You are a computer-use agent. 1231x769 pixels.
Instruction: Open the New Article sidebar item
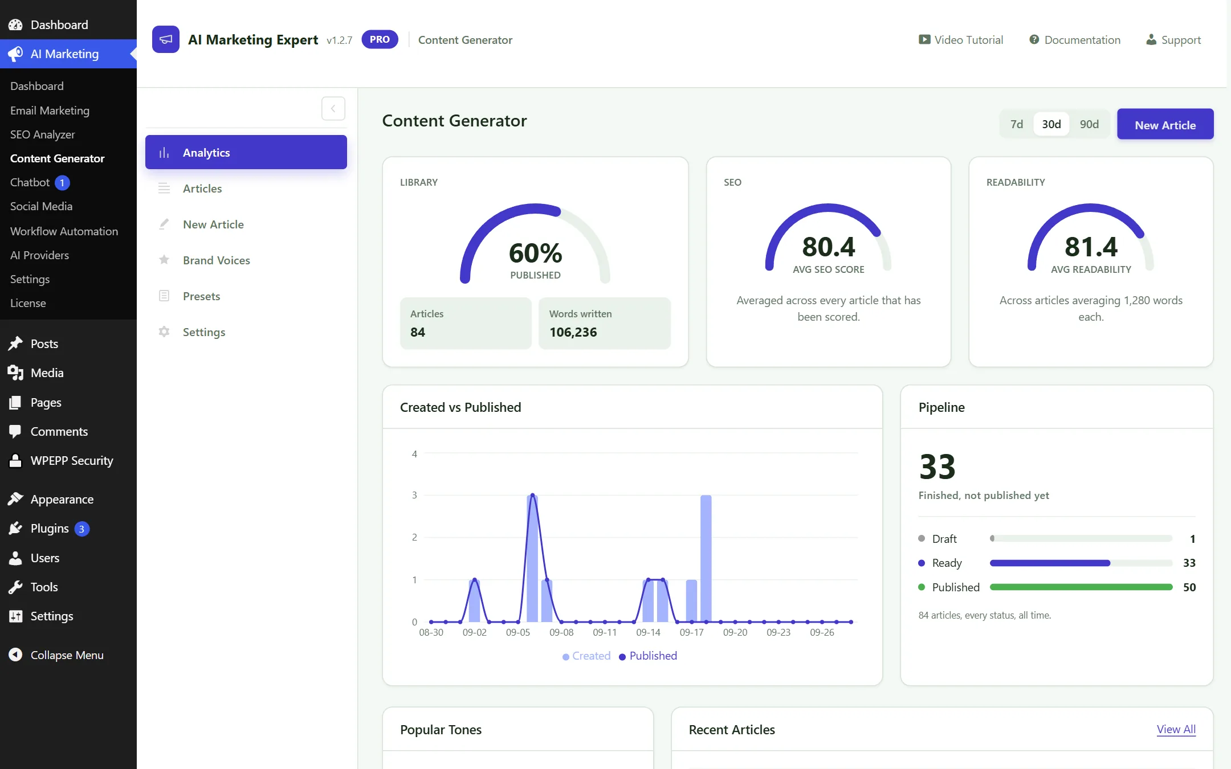[x=246, y=224]
